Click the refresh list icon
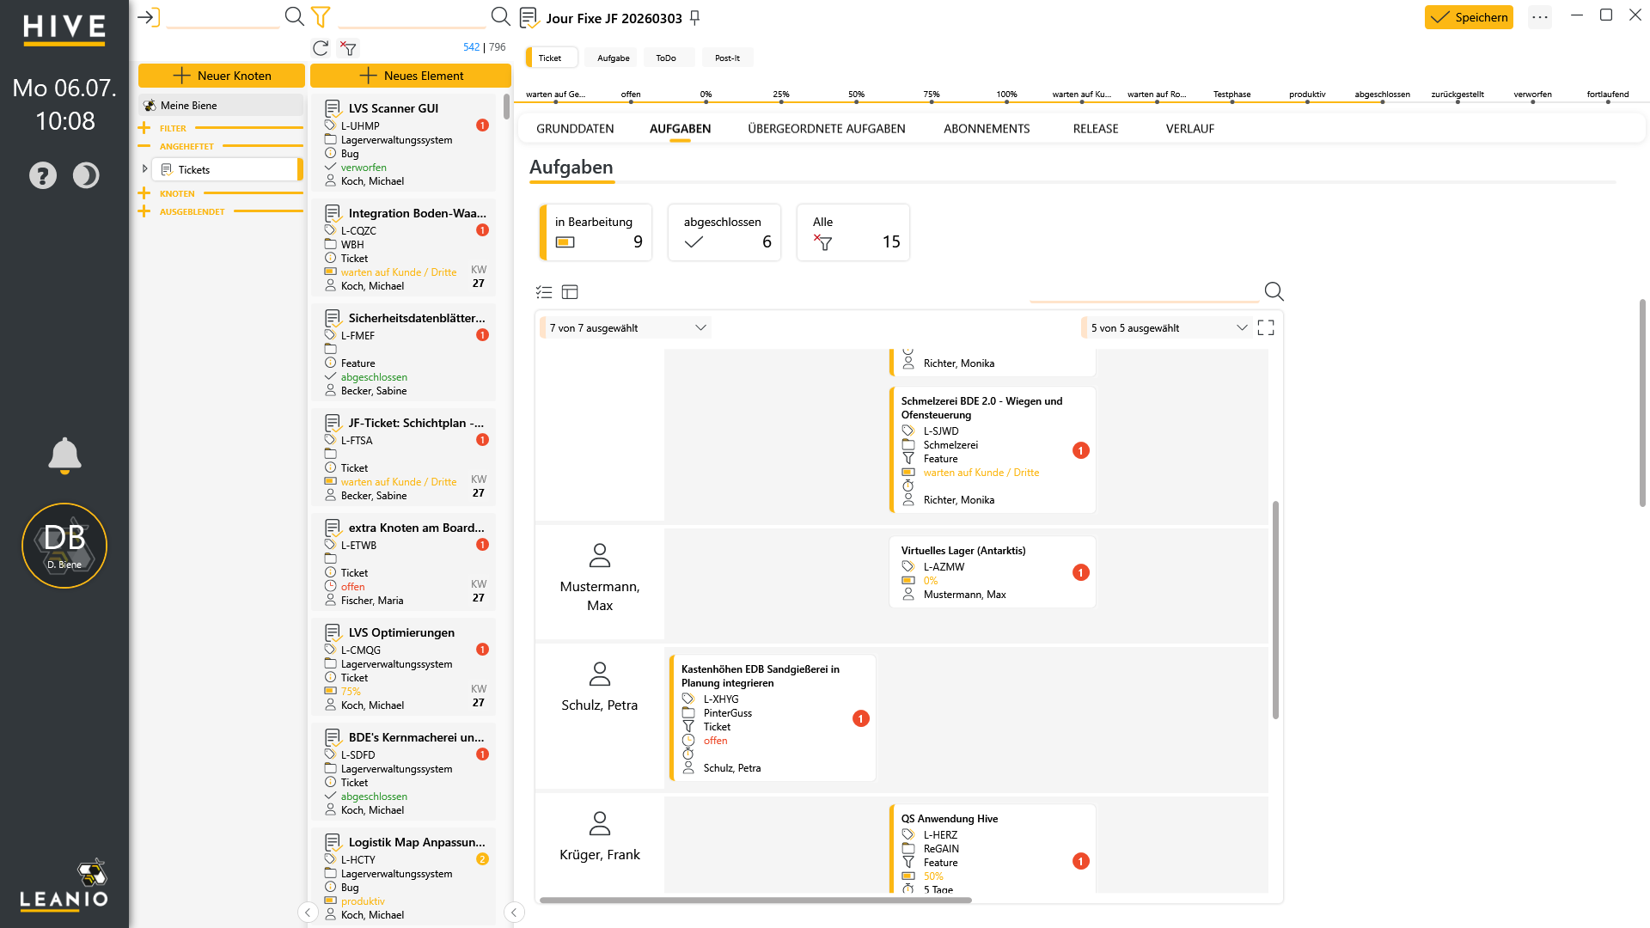1650x928 pixels. pos(321,48)
